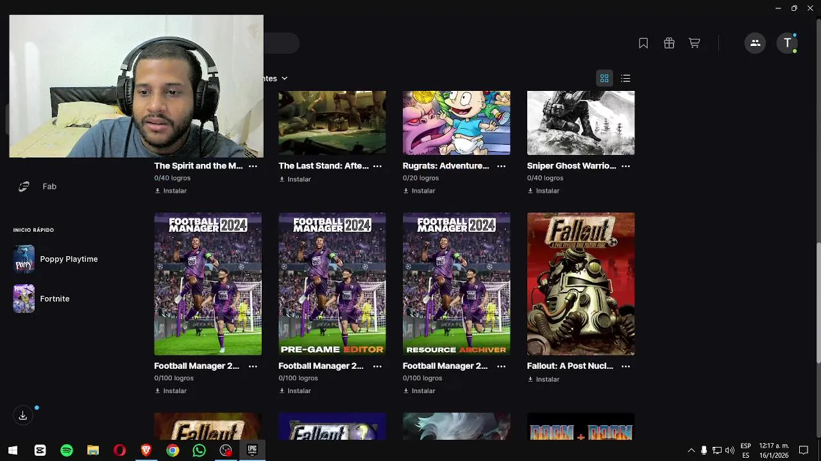Install the base Football Manager 2024
The image size is (821, 461).
coord(171,391)
